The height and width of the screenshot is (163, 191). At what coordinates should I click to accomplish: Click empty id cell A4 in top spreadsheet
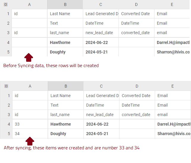29,42
